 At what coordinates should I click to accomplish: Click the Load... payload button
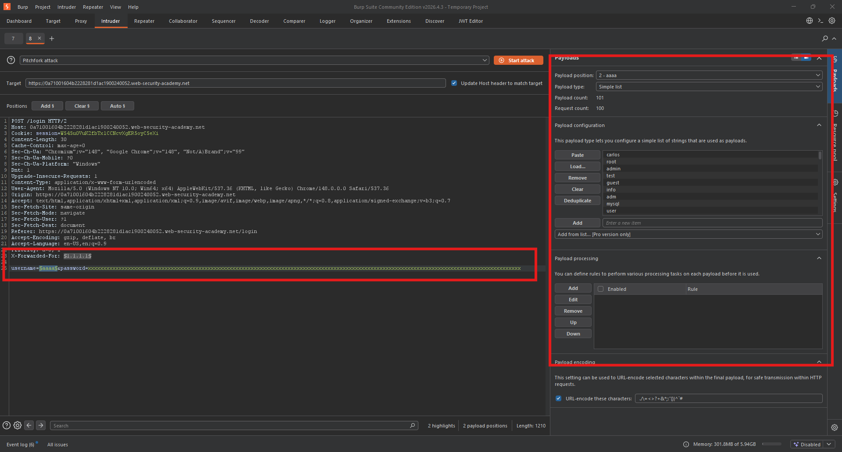[578, 166]
